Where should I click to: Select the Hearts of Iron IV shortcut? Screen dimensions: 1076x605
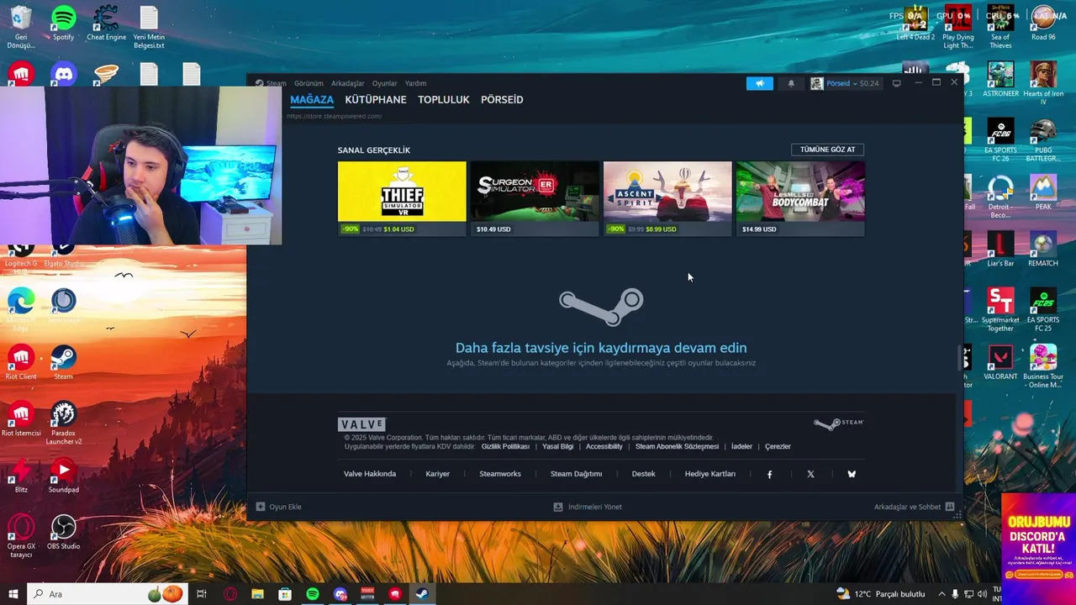(1043, 83)
